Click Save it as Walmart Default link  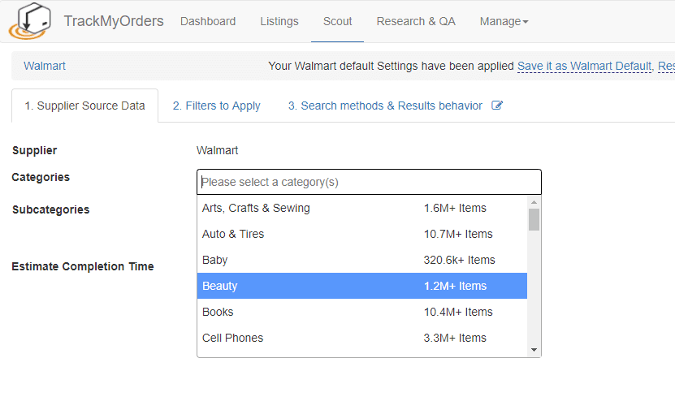(x=584, y=66)
